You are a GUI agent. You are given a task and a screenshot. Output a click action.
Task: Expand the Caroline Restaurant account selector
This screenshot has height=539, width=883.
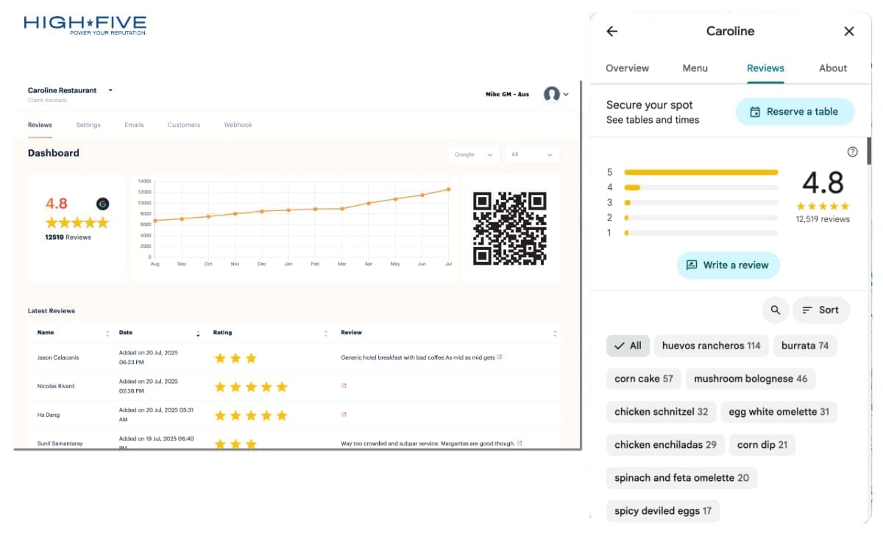pyautogui.click(x=110, y=90)
